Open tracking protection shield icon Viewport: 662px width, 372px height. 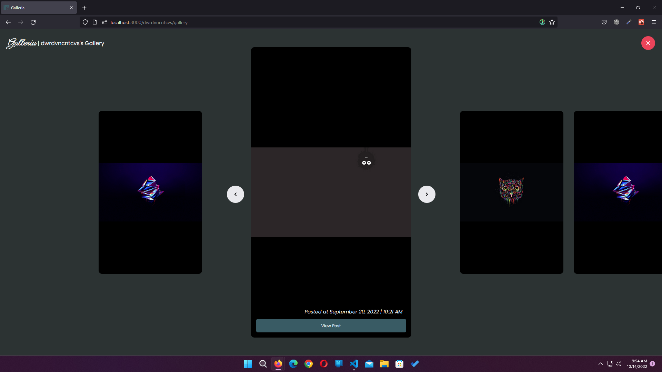(x=85, y=22)
